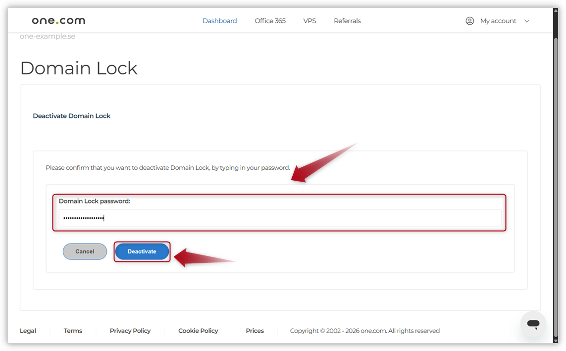The width and height of the screenshot is (566, 351).
Task: Go to the Dashboard tab
Action: click(219, 21)
